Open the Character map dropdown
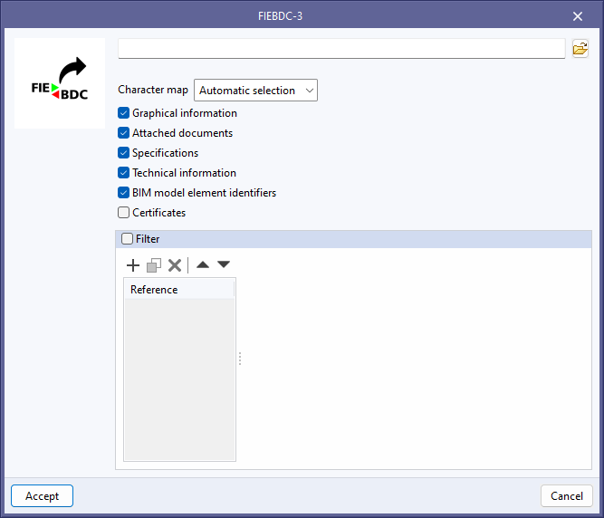 [x=255, y=91]
